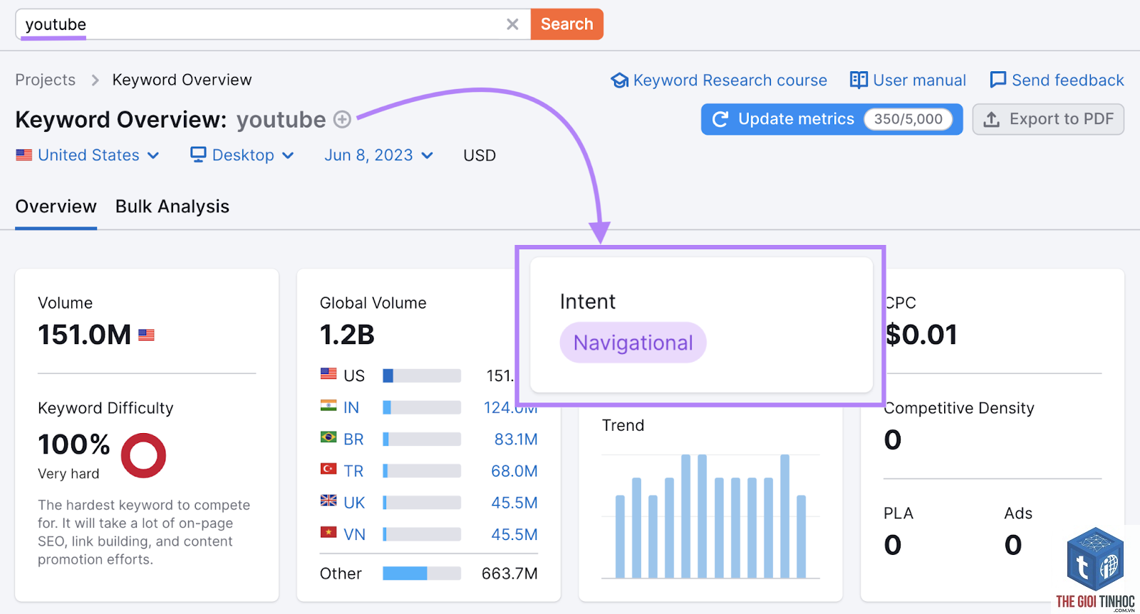Image resolution: width=1140 pixels, height=614 pixels.
Task: Click the book icon beside User manual
Action: (859, 80)
